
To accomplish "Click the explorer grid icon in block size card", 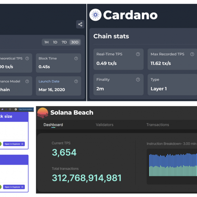I will 22,144.
